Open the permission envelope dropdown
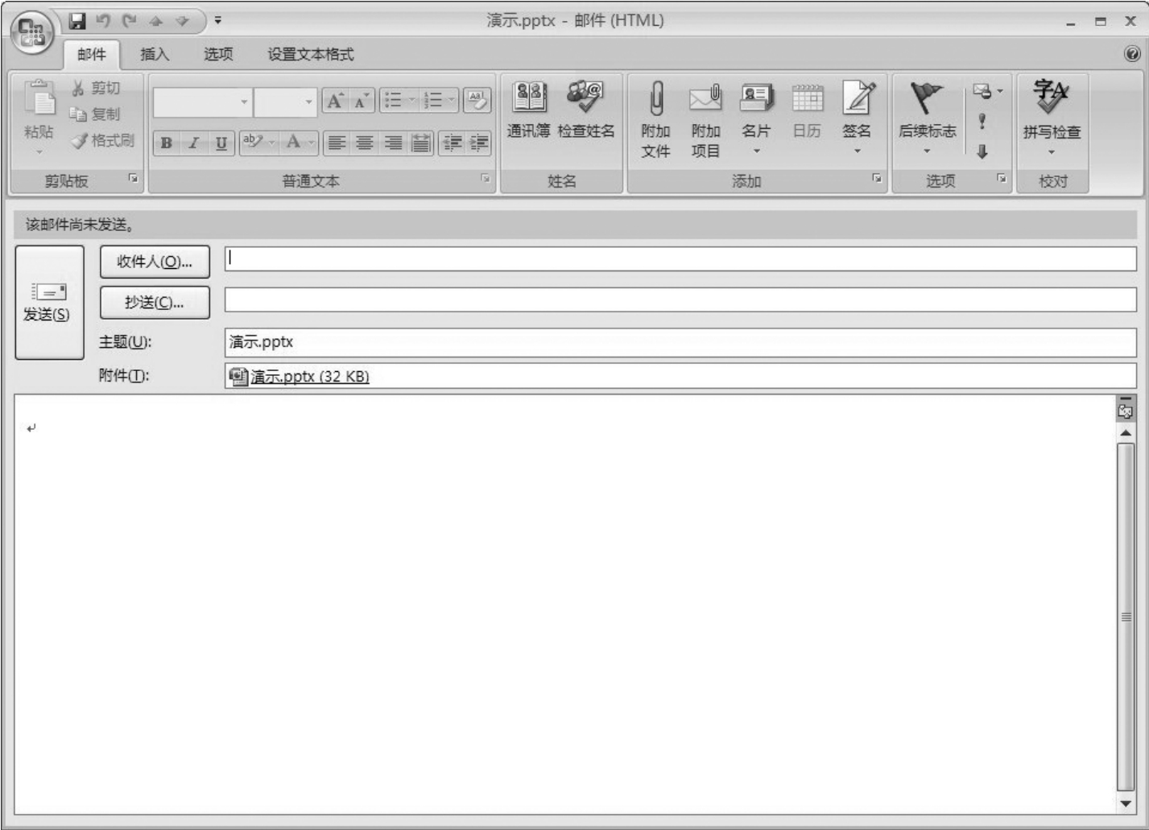 click(x=987, y=92)
